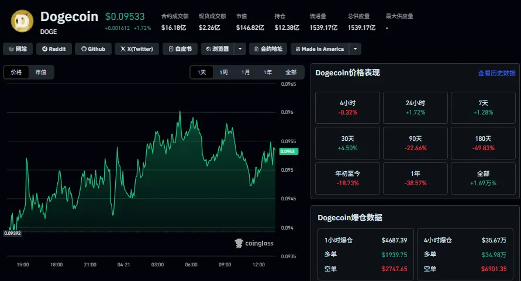This screenshot has height=281, width=521.
Task: Click the 空单 $6901.35 value
Action: pos(494,269)
